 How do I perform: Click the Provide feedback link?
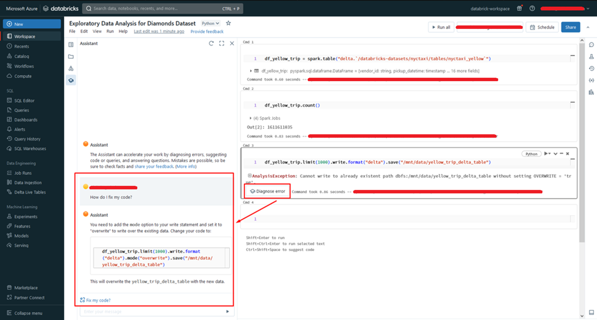click(x=207, y=31)
